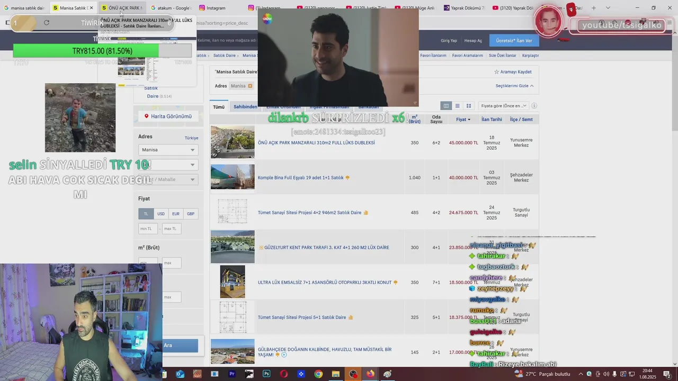Open Google Chrome from the taskbar
Image resolution: width=678 pixels, height=381 pixels.
318,374
